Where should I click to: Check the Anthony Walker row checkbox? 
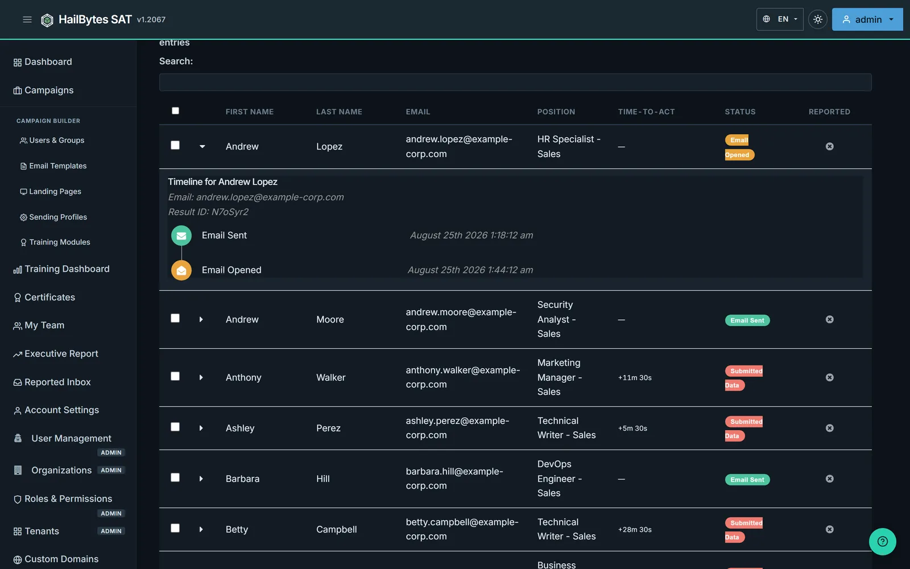[175, 376]
